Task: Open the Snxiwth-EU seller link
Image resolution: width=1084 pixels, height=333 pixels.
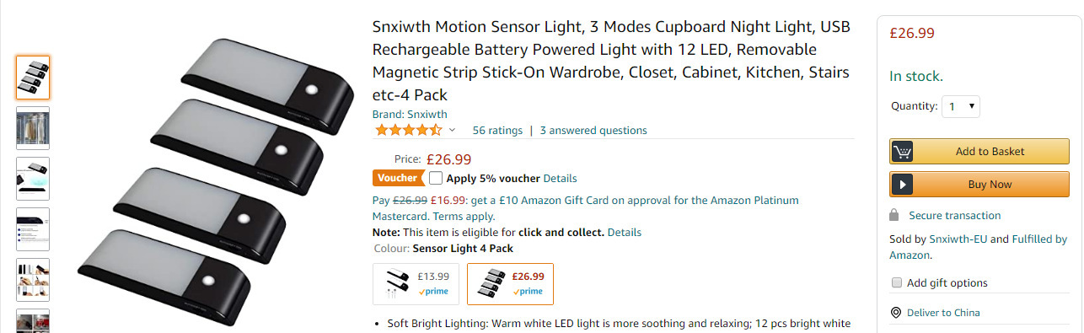Action: click(x=958, y=239)
